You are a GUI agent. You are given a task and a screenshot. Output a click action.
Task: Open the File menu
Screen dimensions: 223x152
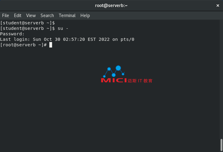click(x=5, y=16)
